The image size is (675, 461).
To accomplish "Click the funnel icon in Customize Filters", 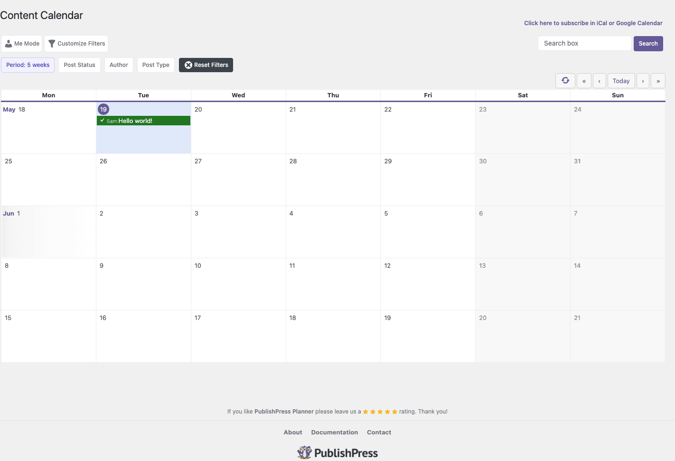I will point(52,44).
